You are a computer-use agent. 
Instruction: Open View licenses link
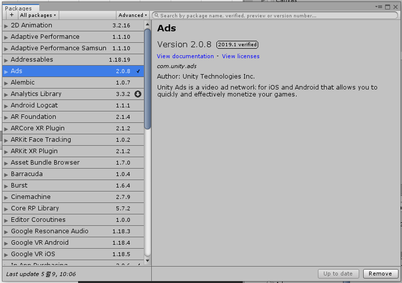(x=241, y=56)
